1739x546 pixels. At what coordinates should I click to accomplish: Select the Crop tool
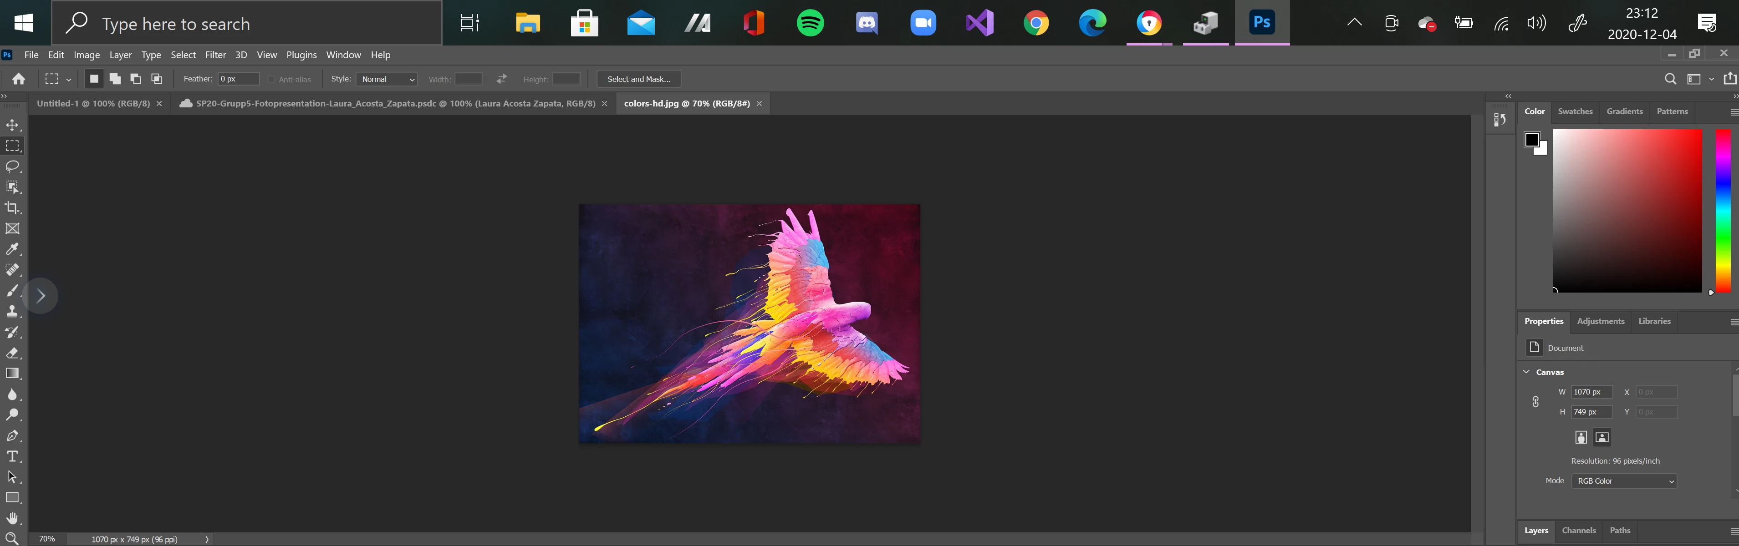12,208
